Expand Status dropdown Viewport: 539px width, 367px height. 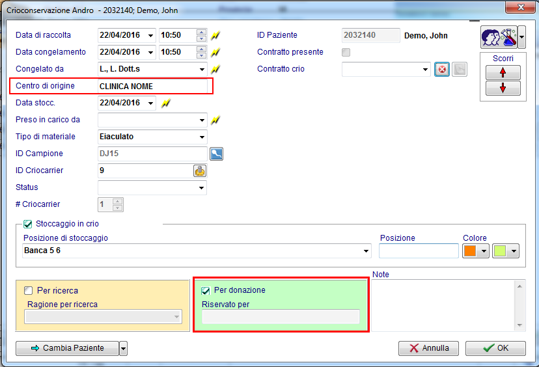(202, 187)
